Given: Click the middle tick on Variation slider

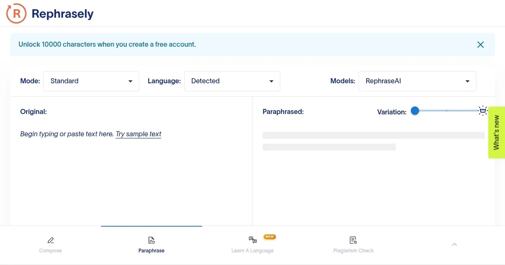Looking at the screenshot, I should point(447,111).
